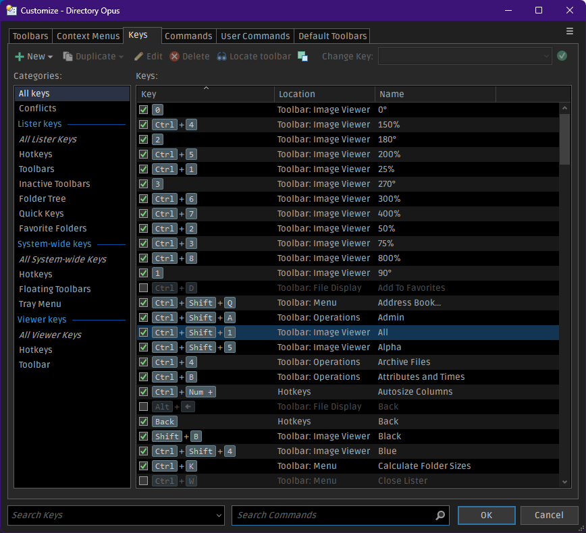The image size is (586, 533).
Task: Click the Location column header
Action: [x=324, y=94]
